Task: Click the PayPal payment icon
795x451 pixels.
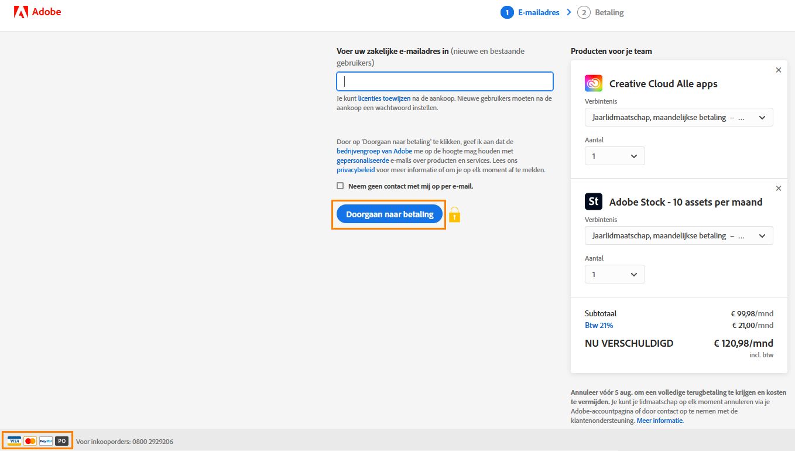Action: tap(46, 441)
